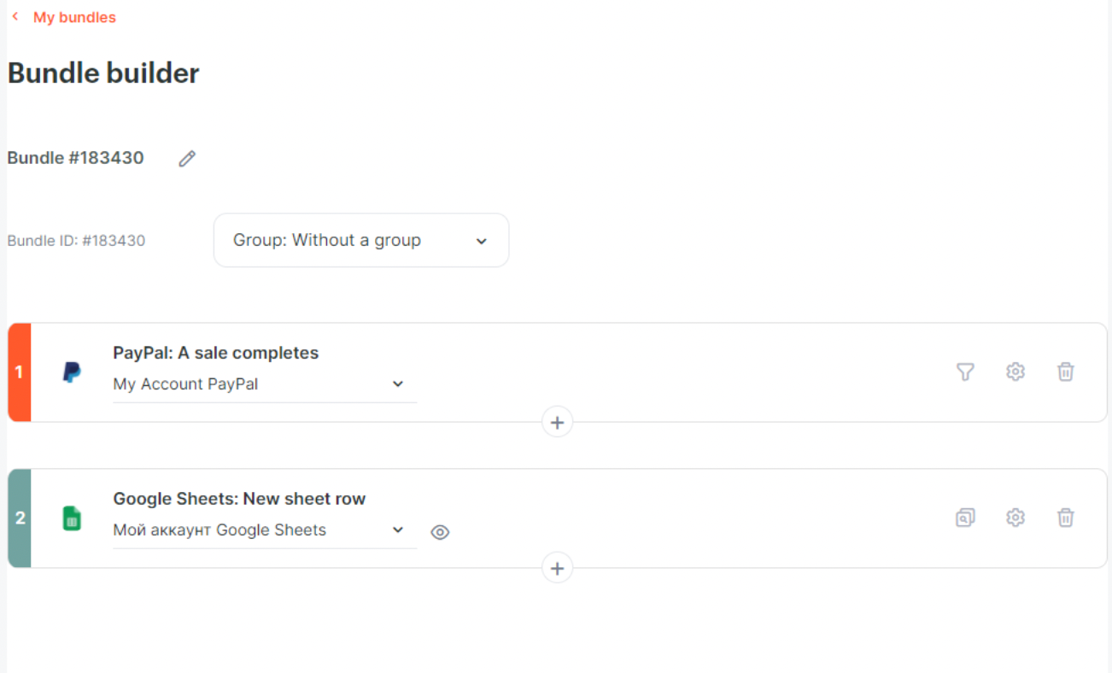Add a step after Google Sheets with plus button

(558, 568)
